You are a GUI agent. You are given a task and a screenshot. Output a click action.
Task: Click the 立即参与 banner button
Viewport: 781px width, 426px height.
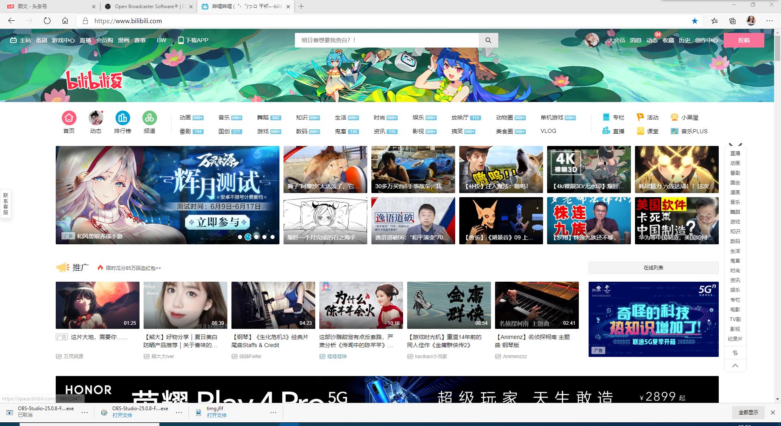218,222
